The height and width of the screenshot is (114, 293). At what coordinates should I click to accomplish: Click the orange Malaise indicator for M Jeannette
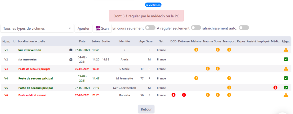click(x=196, y=78)
